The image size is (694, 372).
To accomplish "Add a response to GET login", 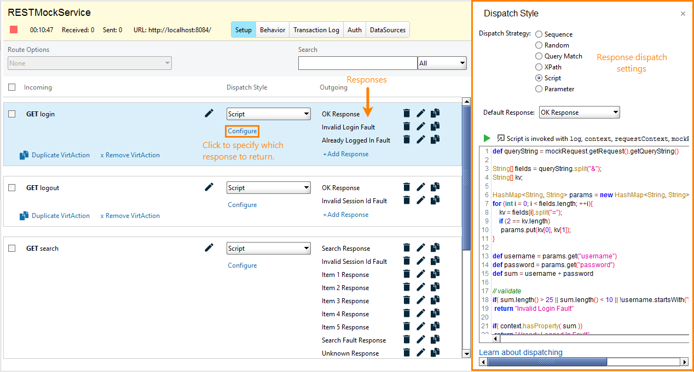I will (346, 154).
